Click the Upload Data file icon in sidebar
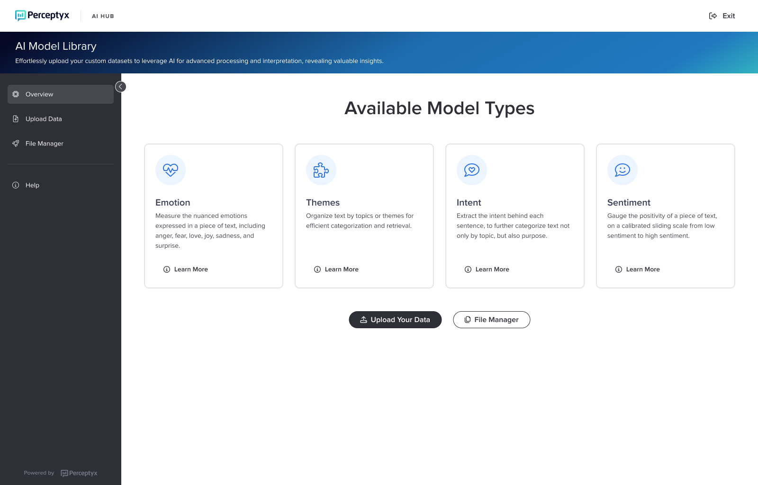The height and width of the screenshot is (485, 758). click(16, 119)
